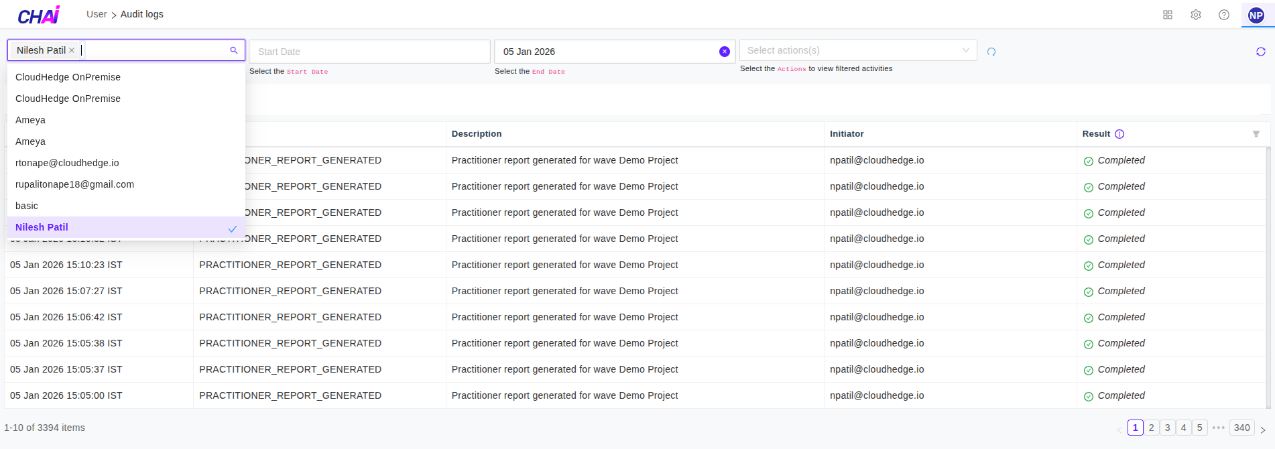Click the 05 Jan 2026 15:05:00 IST timestamp
Image resolution: width=1275 pixels, height=449 pixels.
[66, 395]
